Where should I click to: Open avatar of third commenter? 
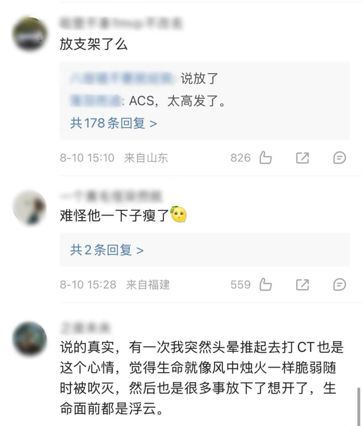(x=30, y=339)
